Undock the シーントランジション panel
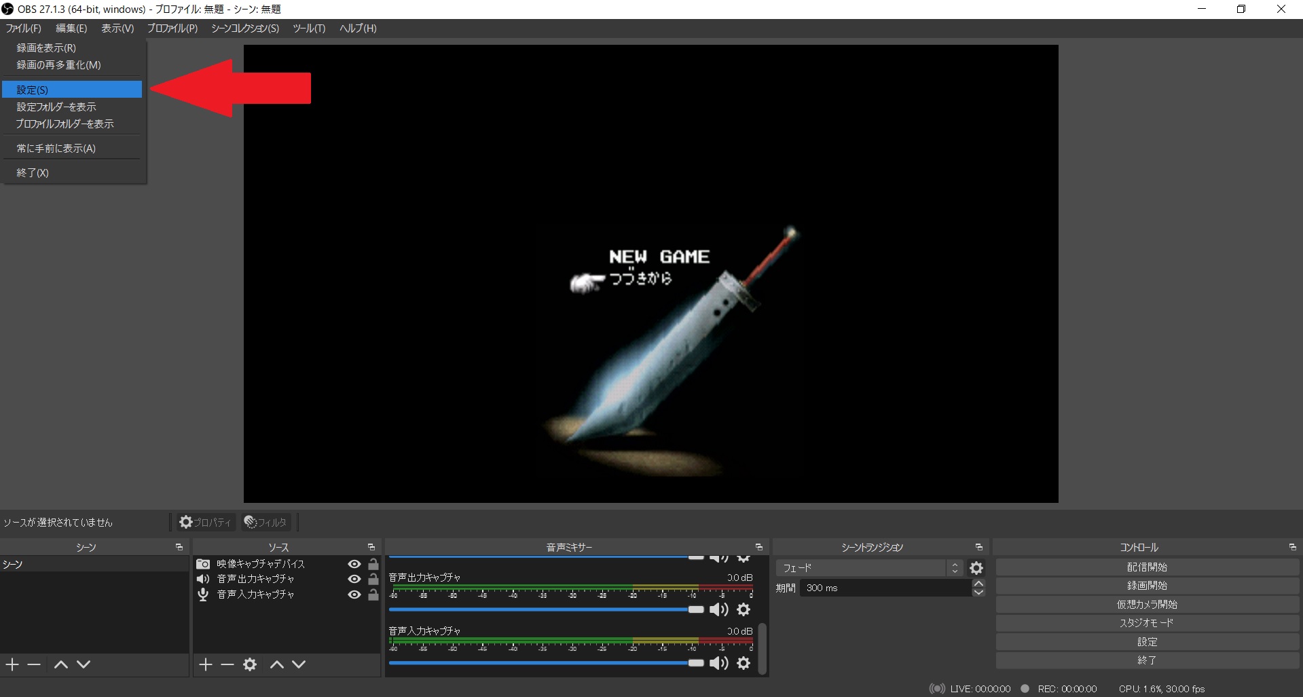Viewport: 1303px width, 697px height. click(979, 547)
